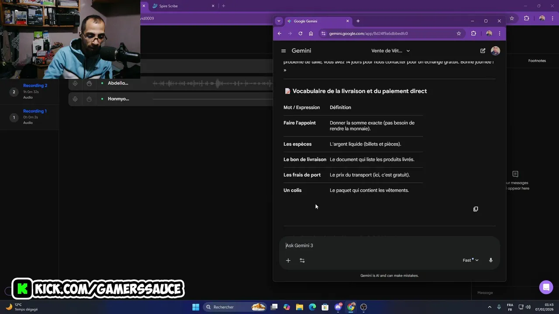This screenshot has width=559, height=314.
Task: Click the 'Les espèces' table cell
Action: [x=297, y=144]
